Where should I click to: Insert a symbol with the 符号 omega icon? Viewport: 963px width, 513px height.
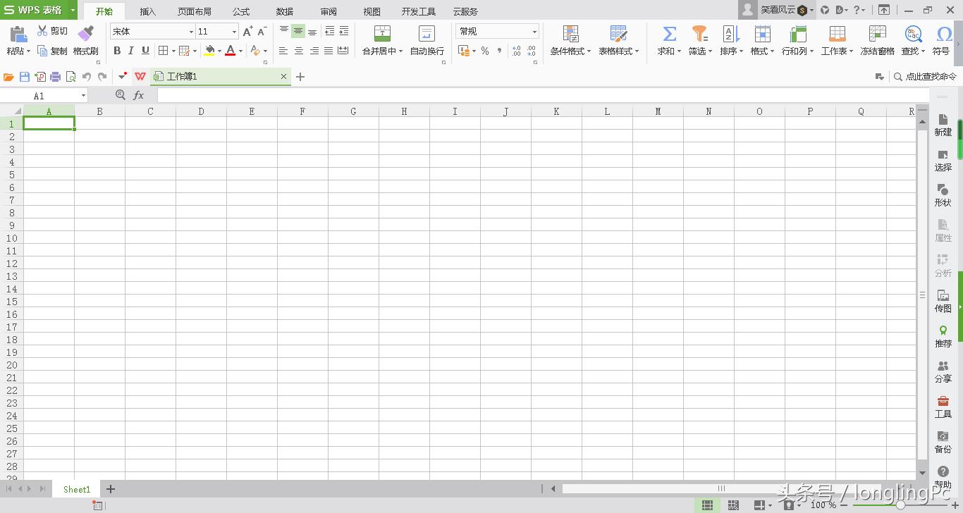pyautogui.click(x=944, y=33)
